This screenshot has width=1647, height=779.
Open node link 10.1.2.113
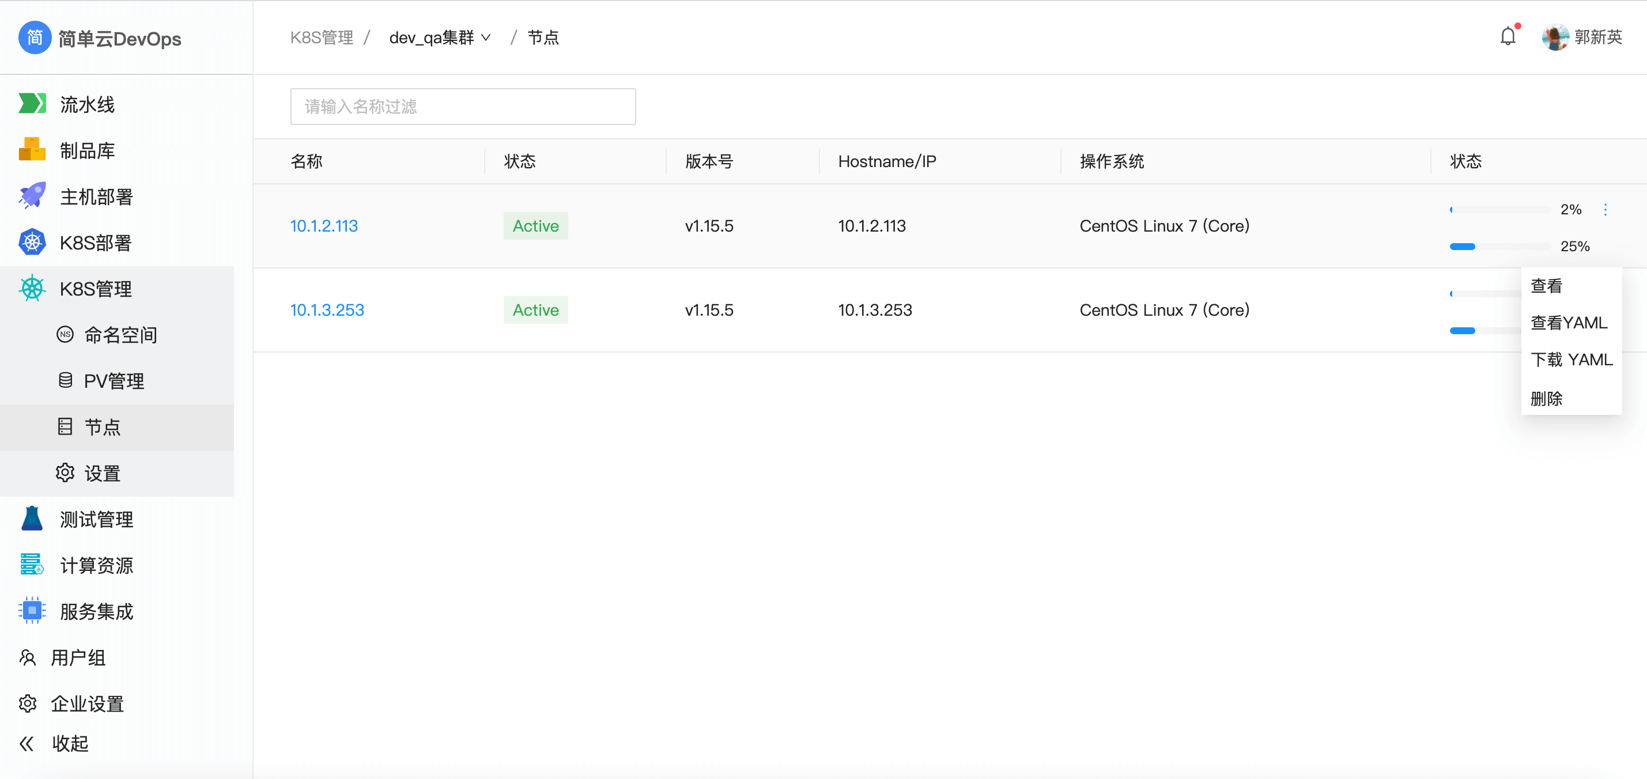point(323,226)
